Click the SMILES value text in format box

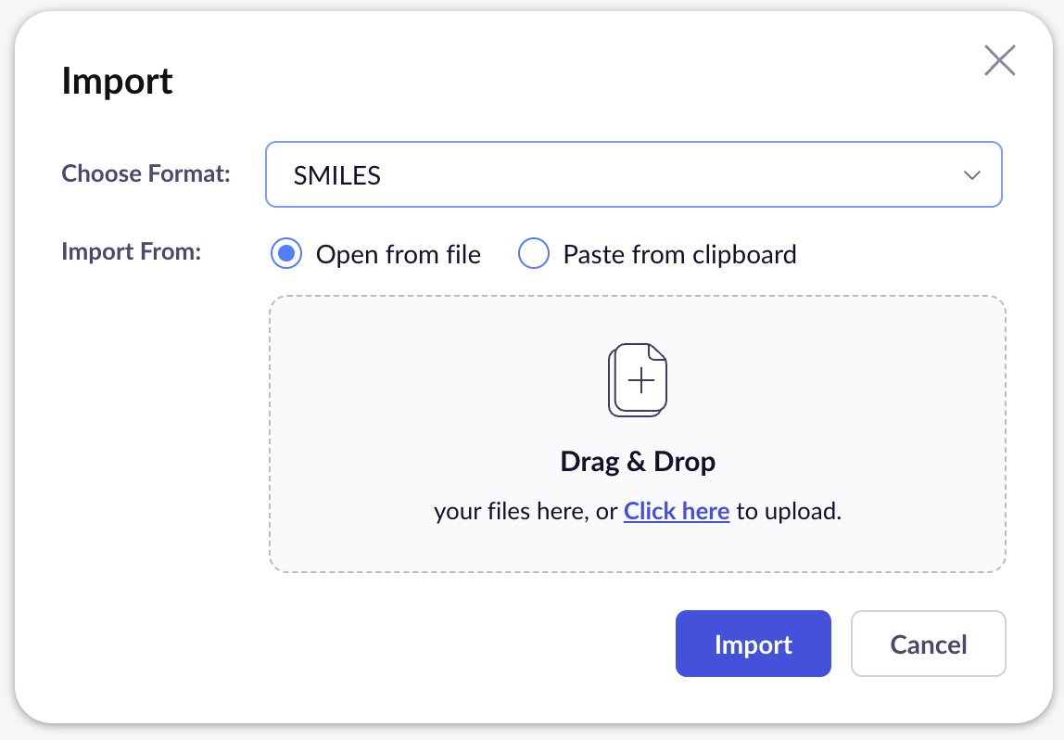click(337, 175)
